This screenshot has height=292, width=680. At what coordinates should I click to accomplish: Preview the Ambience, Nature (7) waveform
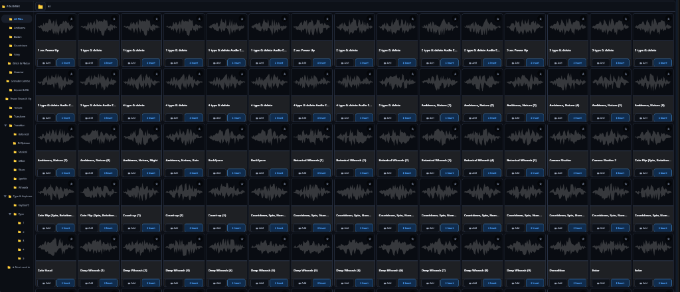[56, 137]
